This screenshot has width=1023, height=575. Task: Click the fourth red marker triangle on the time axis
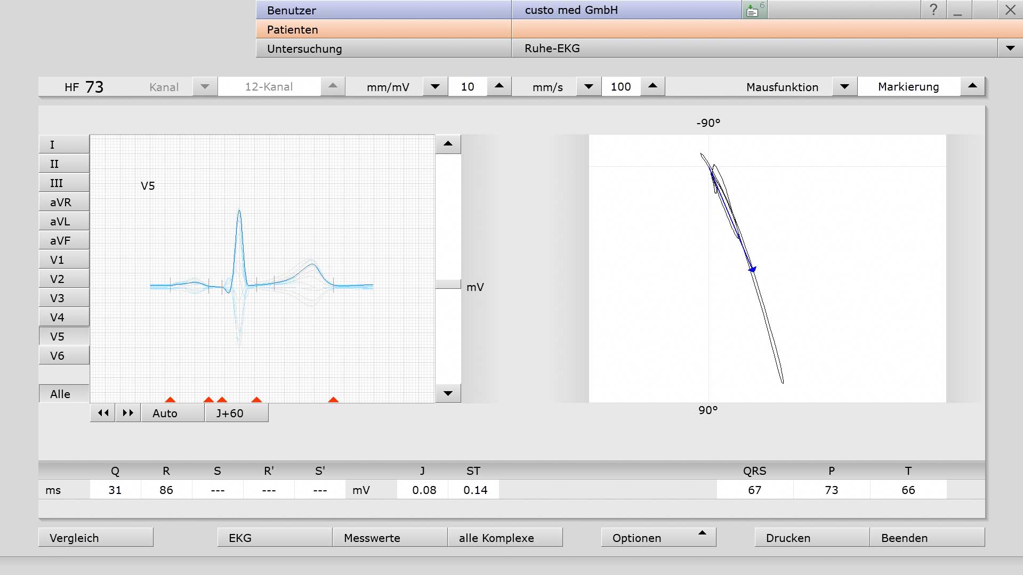coord(256,400)
